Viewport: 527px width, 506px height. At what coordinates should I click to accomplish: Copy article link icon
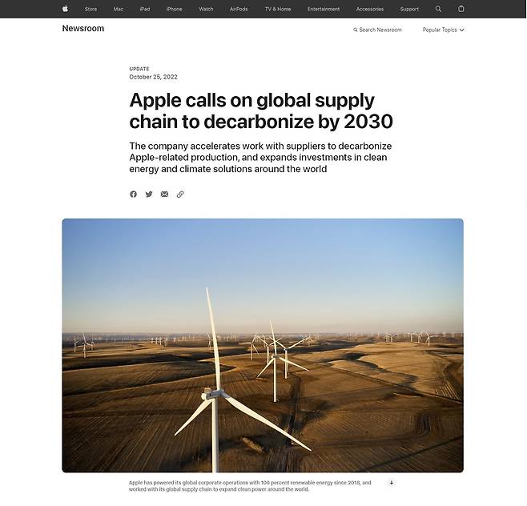pyautogui.click(x=180, y=195)
